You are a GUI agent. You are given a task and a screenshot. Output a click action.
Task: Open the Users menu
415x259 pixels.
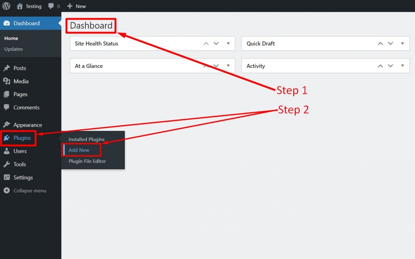20,151
